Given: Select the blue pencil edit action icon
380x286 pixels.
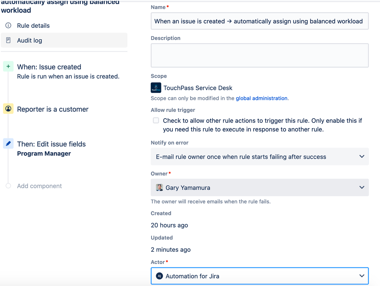Looking at the screenshot, I should (x=8, y=144).
